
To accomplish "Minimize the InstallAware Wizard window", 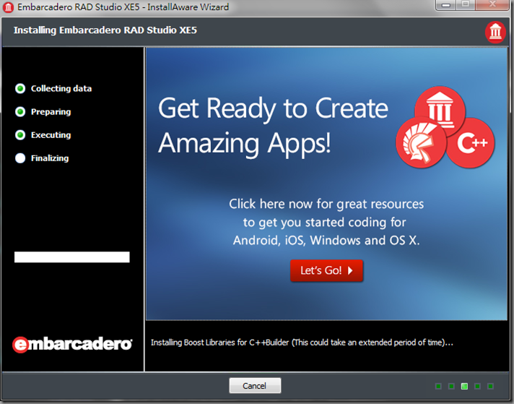I will pyautogui.click(x=446, y=5).
